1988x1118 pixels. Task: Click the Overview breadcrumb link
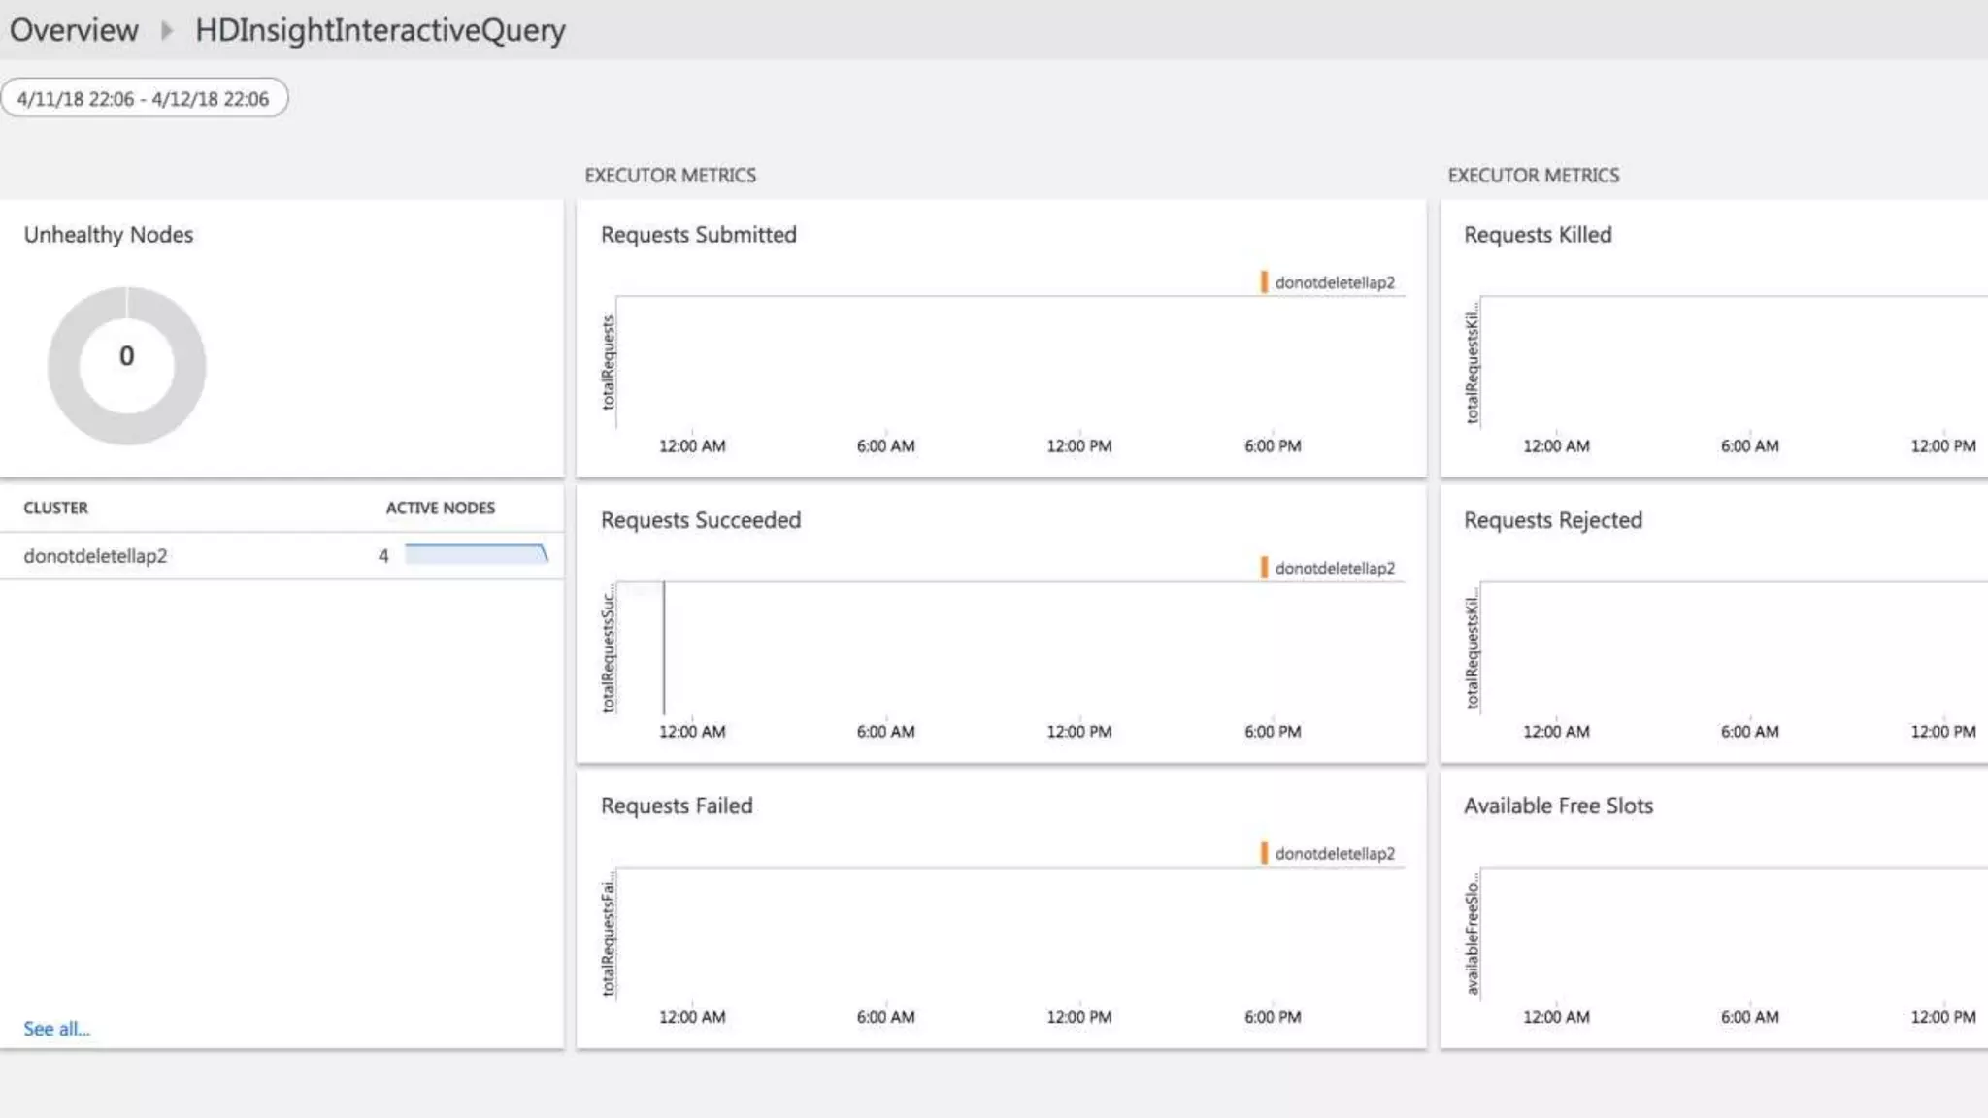tap(74, 30)
